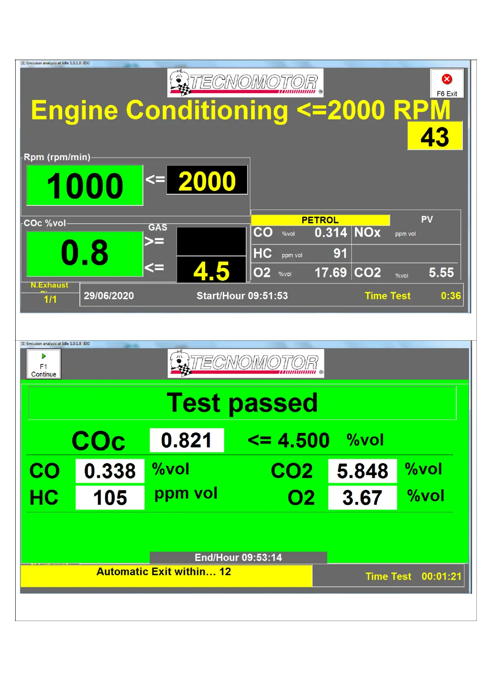Click the yellow countdown box showing 43
Viewport: 490px width, 693px height.
(435, 136)
